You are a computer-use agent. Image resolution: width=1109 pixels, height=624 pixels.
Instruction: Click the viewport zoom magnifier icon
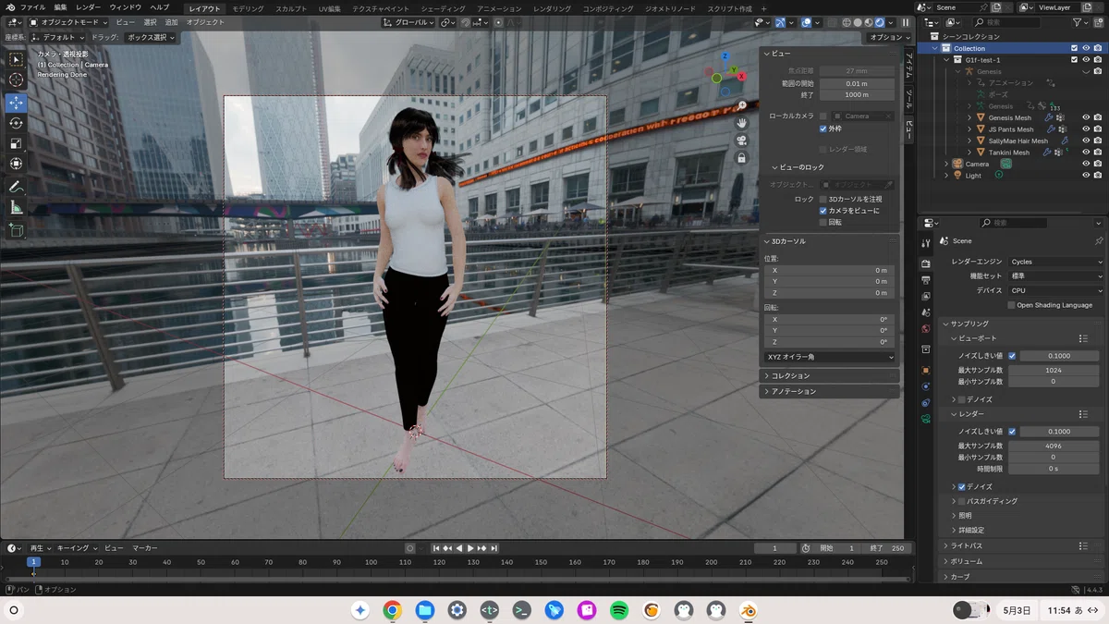pyautogui.click(x=741, y=105)
